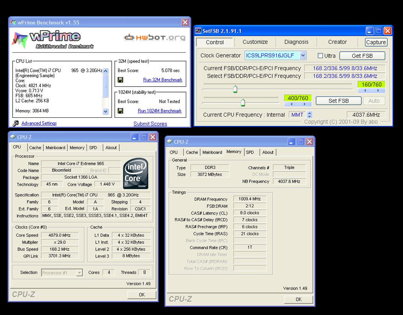Click the 1024M benchmark save floppy icon

[120, 111]
